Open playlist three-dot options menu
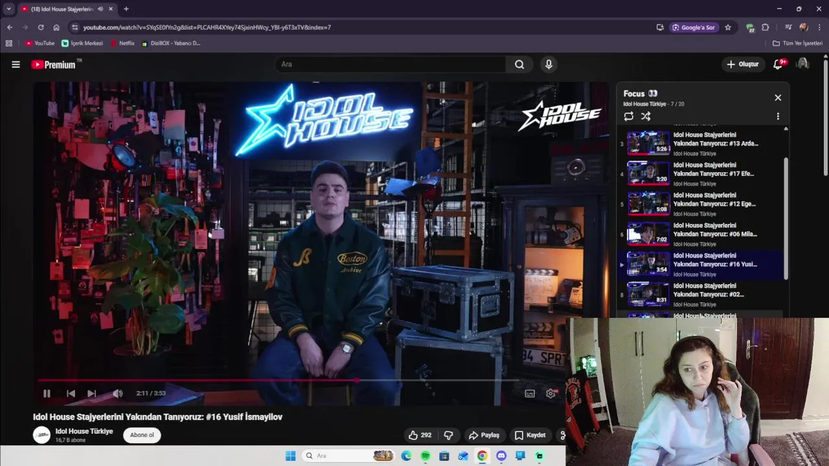Viewport: 829px width, 466px height. click(778, 116)
